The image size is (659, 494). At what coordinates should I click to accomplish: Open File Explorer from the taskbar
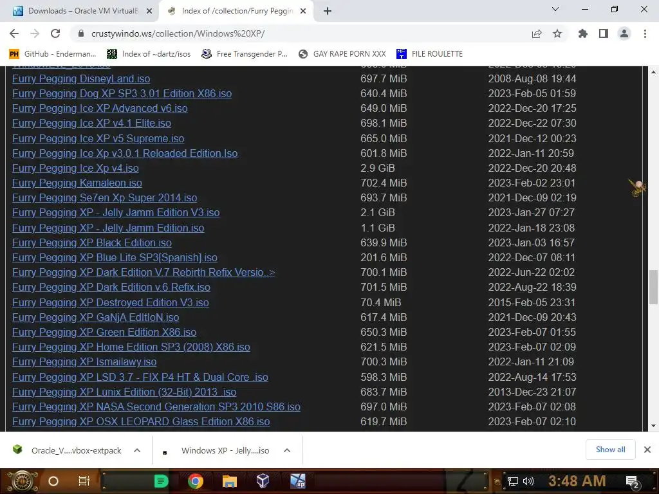230,481
